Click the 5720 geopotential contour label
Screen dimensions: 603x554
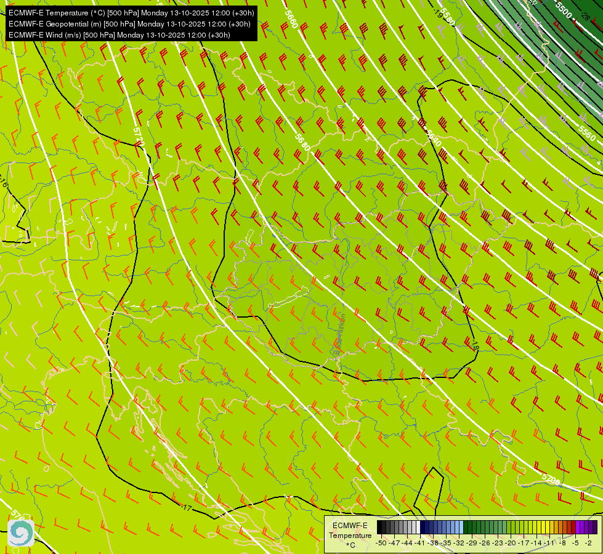[x=139, y=137]
